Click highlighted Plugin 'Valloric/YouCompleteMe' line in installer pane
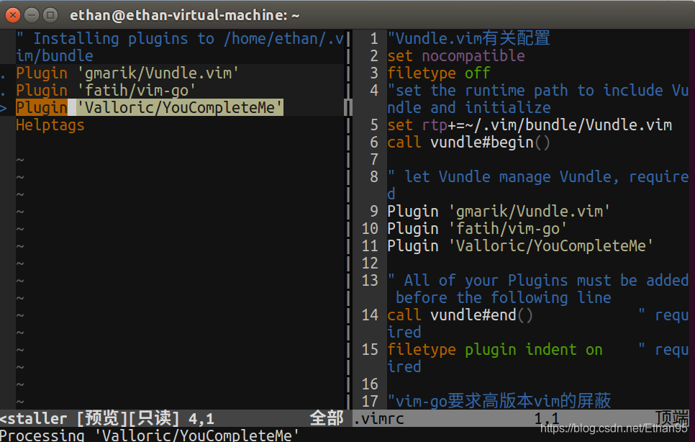Screen dimensions: 695x442 [150, 108]
